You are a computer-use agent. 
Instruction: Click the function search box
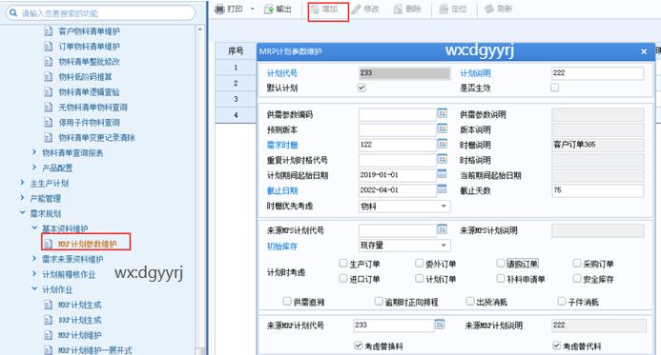pyautogui.click(x=101, y=13)
